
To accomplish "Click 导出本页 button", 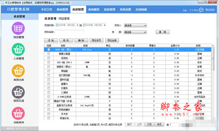I will point(97,41).
